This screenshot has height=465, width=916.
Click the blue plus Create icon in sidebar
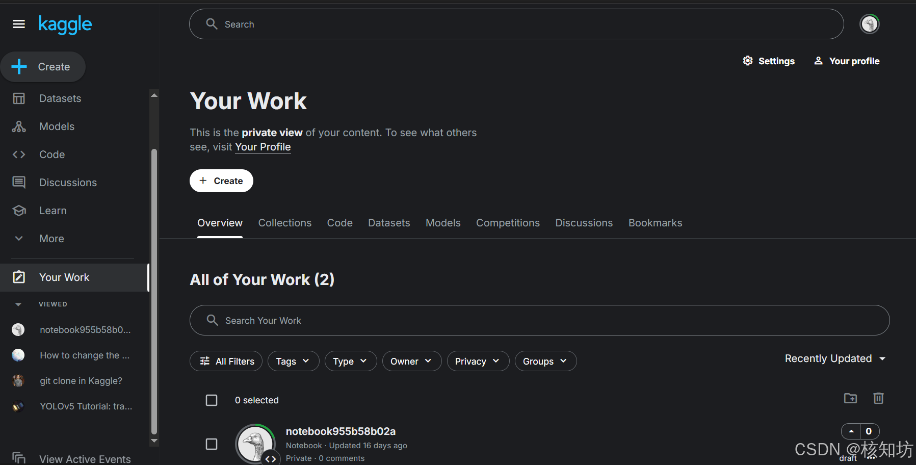pyautogui.click(x=19, y=67)
